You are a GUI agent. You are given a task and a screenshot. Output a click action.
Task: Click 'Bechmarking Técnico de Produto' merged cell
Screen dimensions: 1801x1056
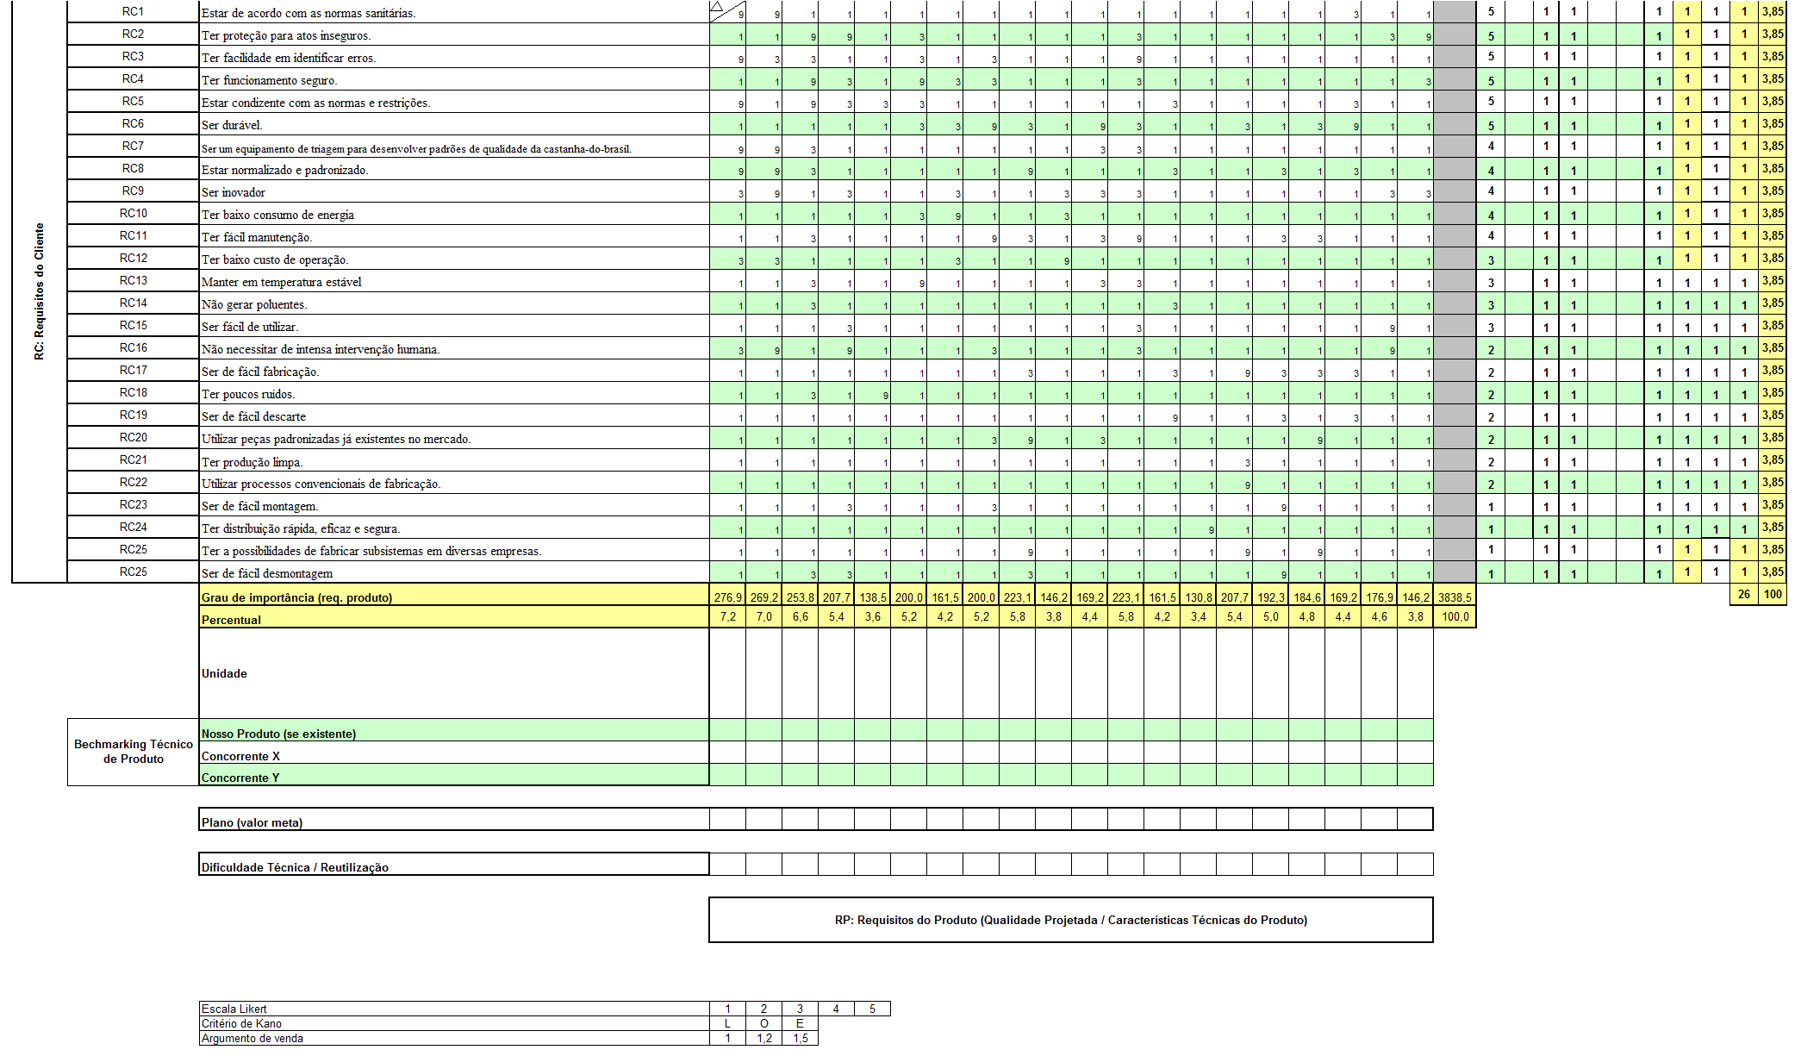(134, 752)
